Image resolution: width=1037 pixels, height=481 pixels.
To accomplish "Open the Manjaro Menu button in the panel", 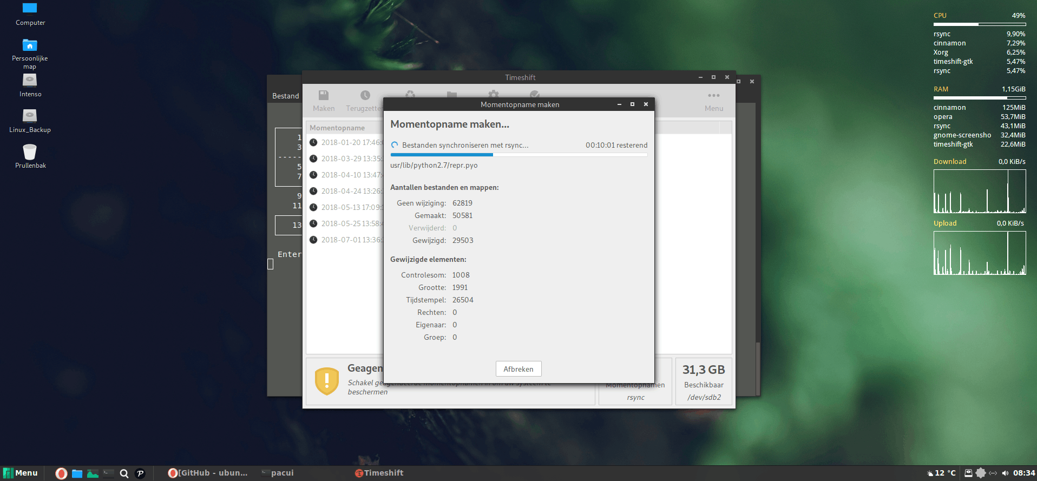I will point(21,473).
